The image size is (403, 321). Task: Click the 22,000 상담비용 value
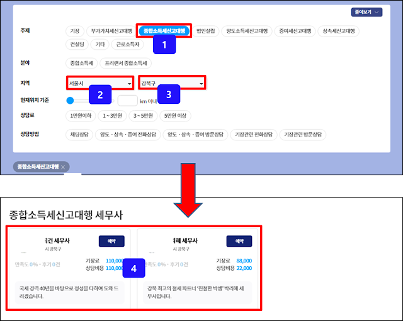244,268
